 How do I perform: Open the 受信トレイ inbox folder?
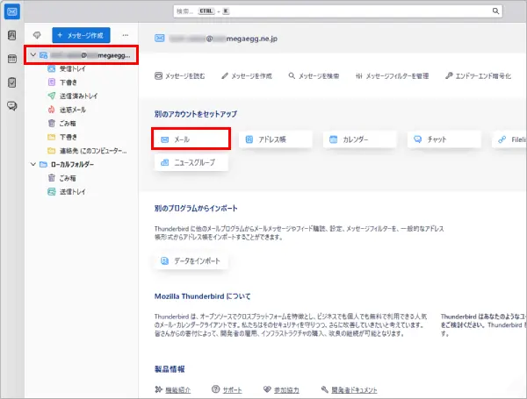point(73,68)
